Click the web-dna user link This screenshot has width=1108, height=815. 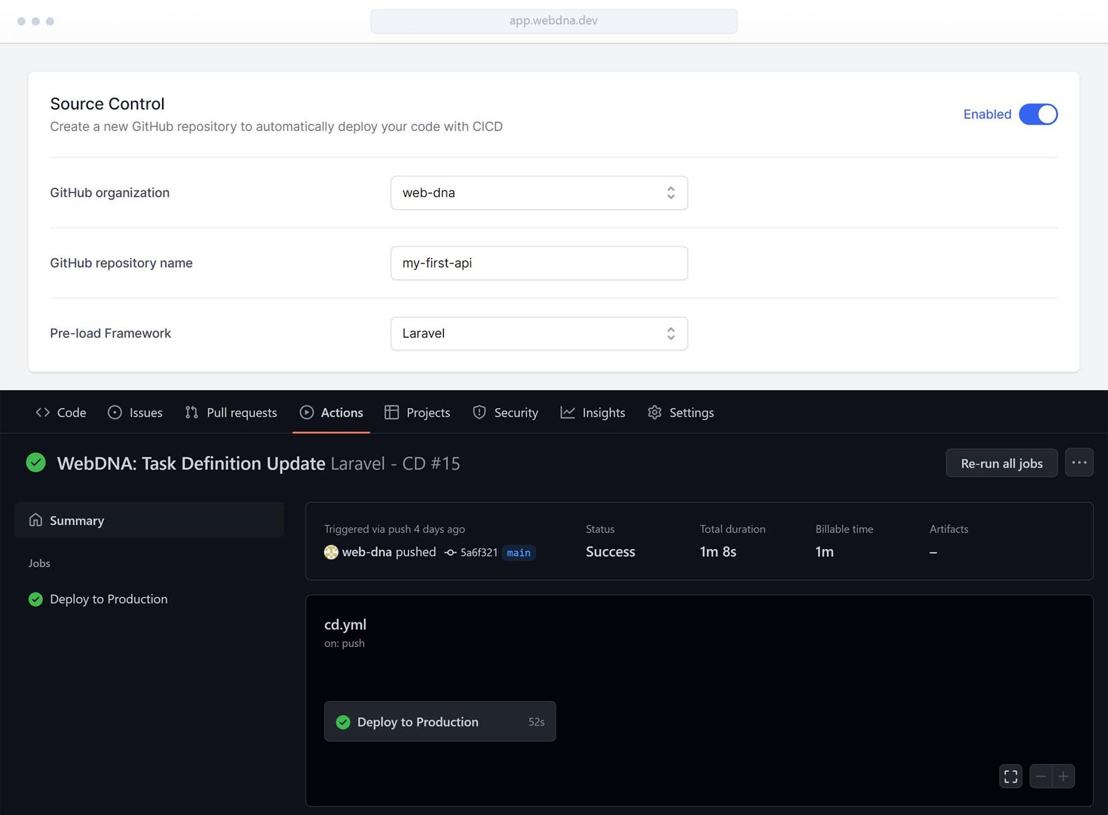click(x=367, y=551)
